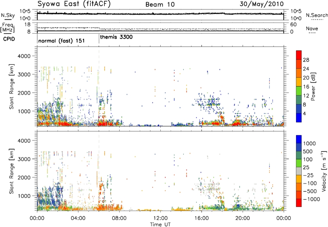The height and width of the screenshot is (227, 328).
Task: Click the 'N.Sky' legend label
Action: (x=8, y=15)
